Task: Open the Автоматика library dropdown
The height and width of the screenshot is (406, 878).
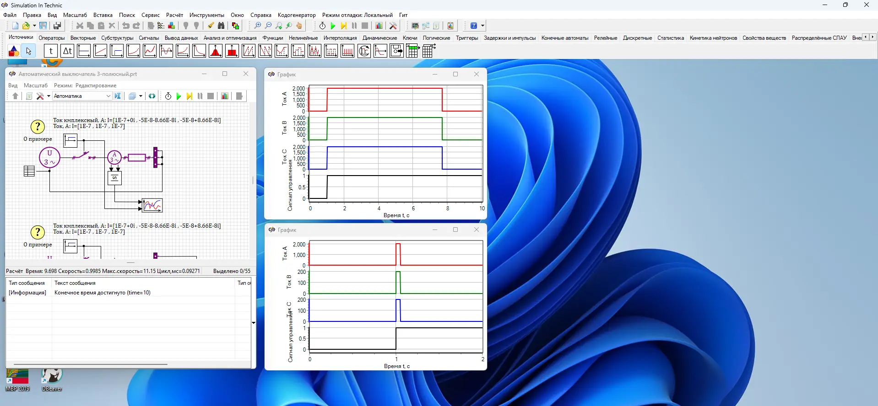Action: pyautogui.click(x=108, y=96)
